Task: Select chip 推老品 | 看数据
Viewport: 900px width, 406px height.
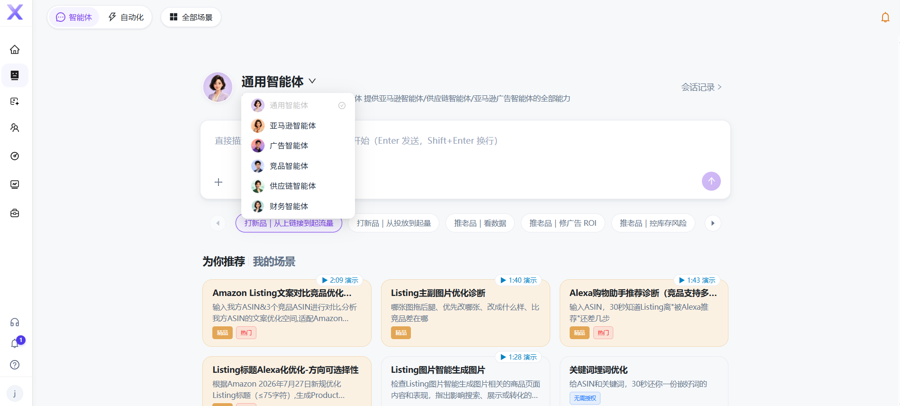Action: tap(480, 223)
